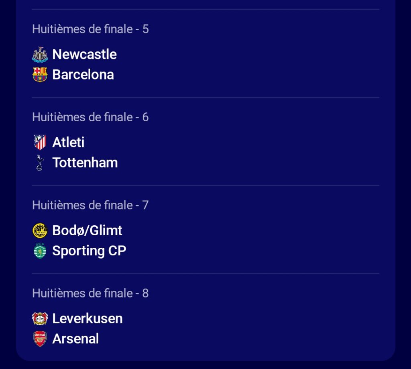The width and height of the screenshot is (411, 369).
Task: Select the Atleti team name
Action: pos(68,143)
